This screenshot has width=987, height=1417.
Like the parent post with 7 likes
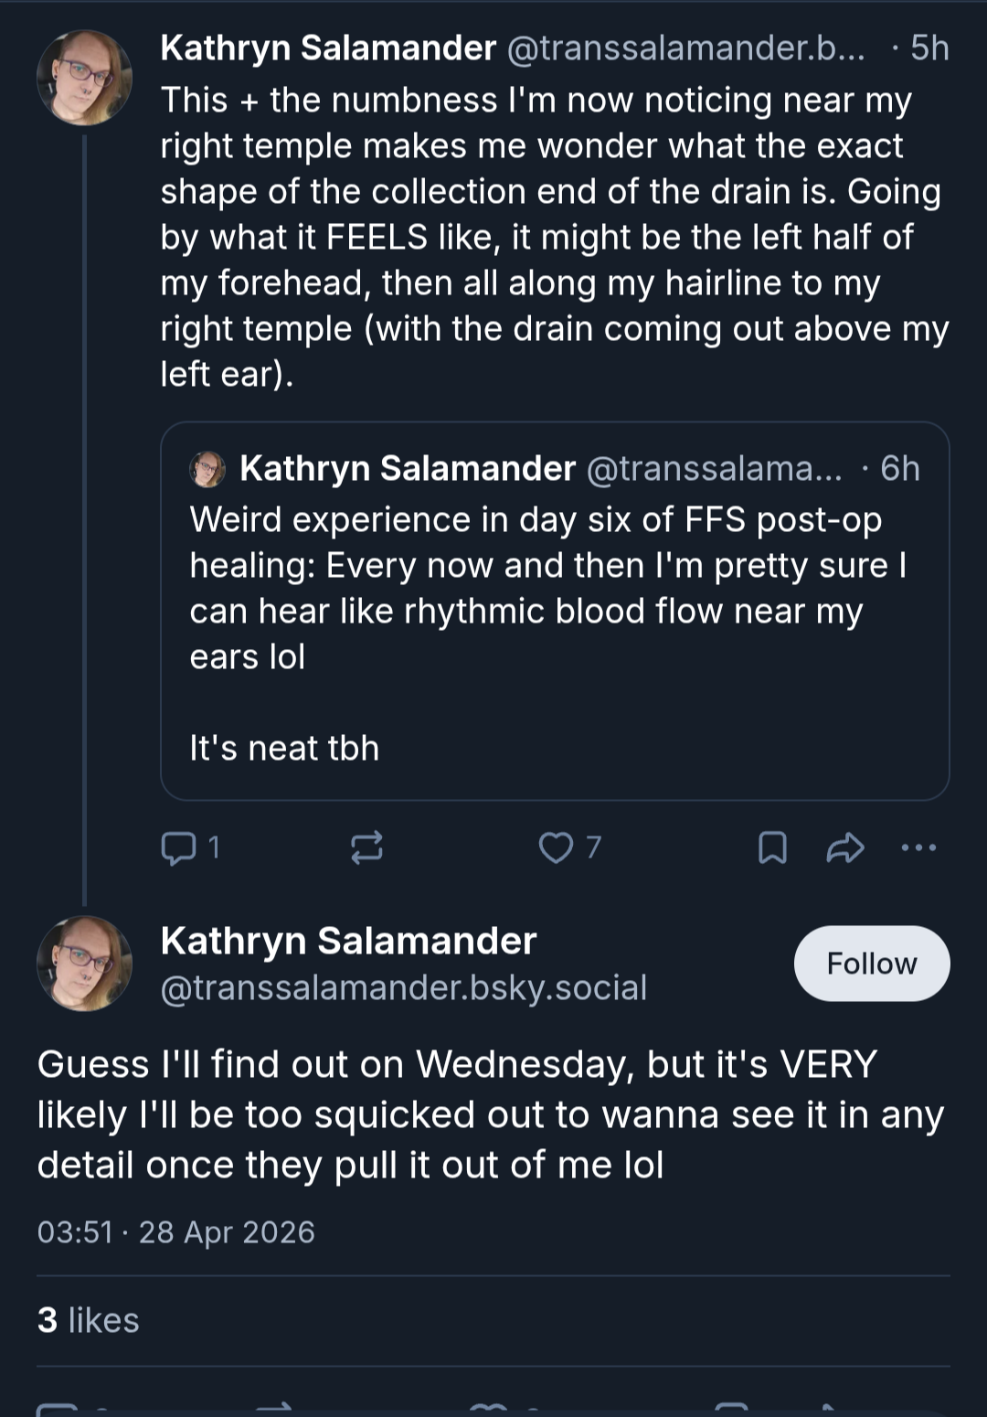556,847
